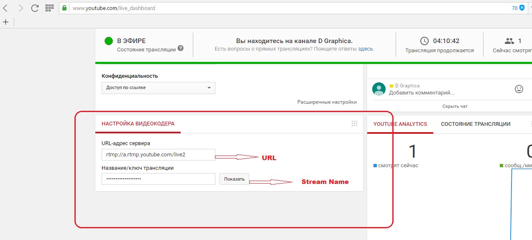Open the Конфиденциальность dropdown
The width and height of the screenshot is (532, 240).
tap(159, 88)
